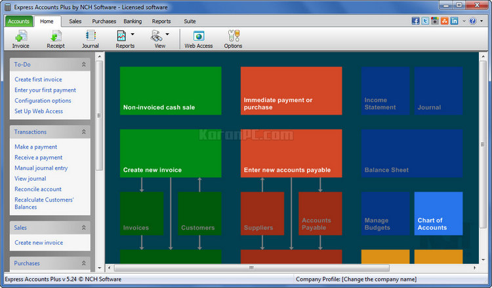Open the Journal toolbar icon

pyautogui.click(x=91, y=39)
